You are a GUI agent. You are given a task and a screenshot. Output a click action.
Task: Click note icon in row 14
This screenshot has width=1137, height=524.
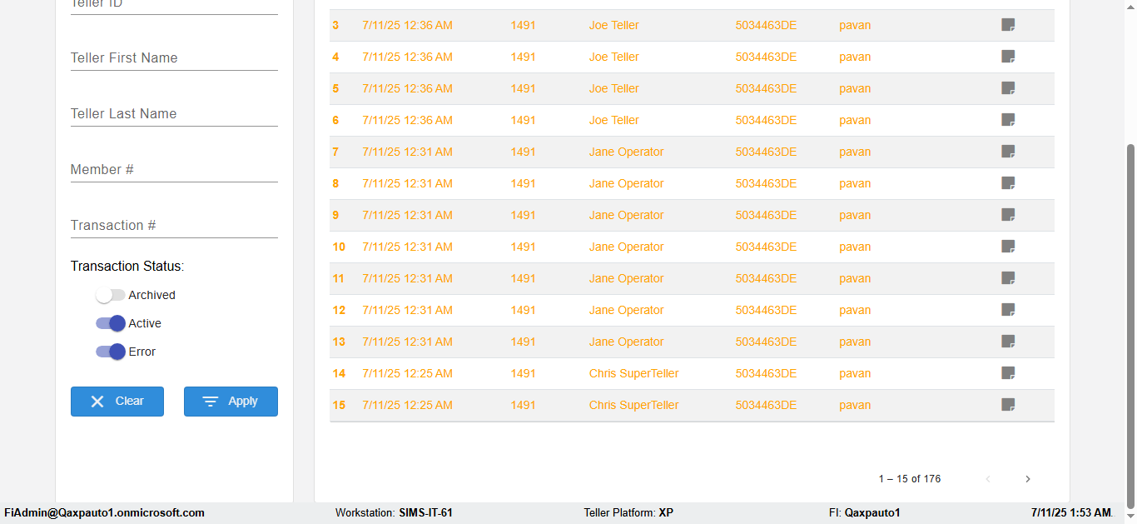point(1008,373)
